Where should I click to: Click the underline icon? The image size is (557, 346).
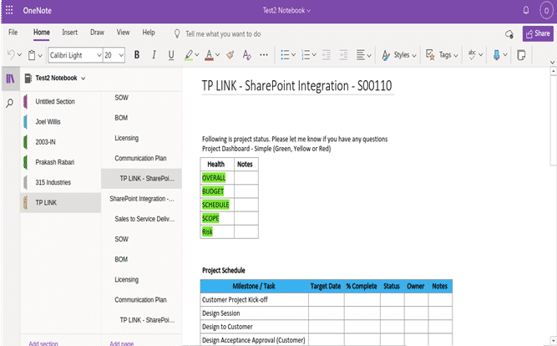click(x=171, y=55)
